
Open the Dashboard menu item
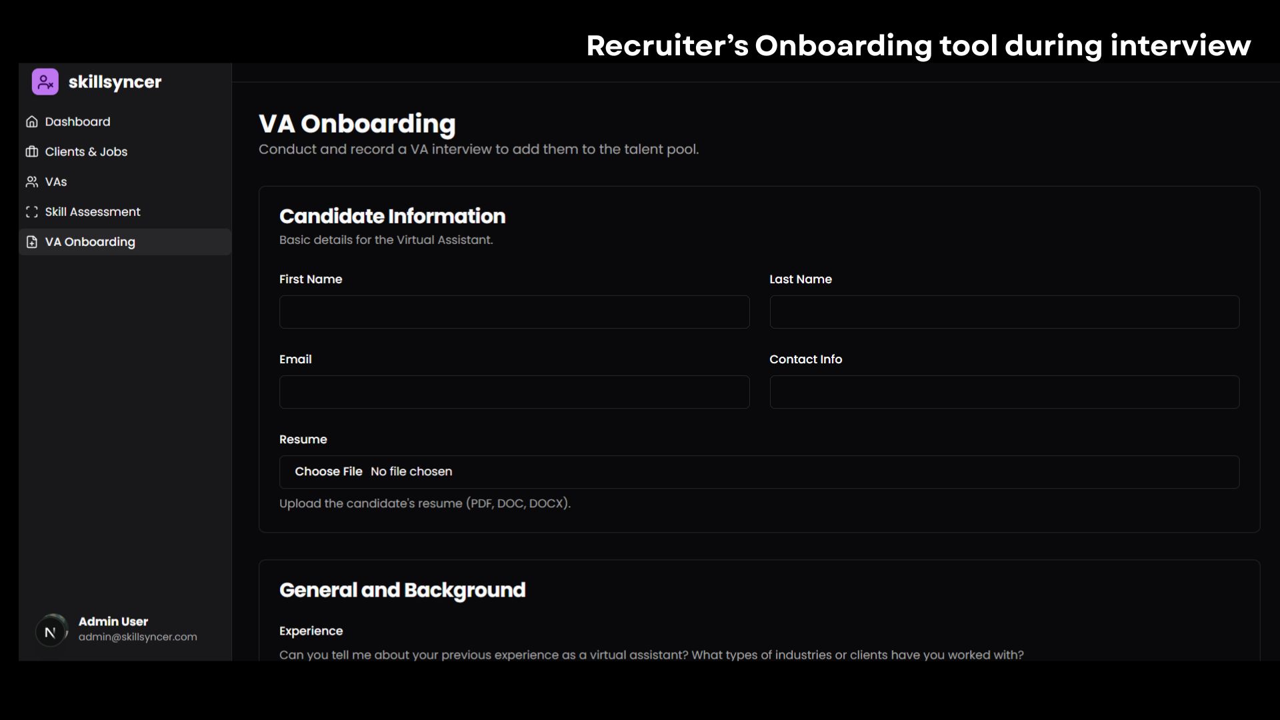click(77, 122)
